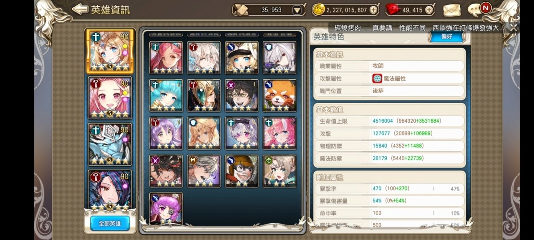Select the teal-haired hero portrait in grid
The width and height of the screenshot is (534, 240).
click(166, 95)
